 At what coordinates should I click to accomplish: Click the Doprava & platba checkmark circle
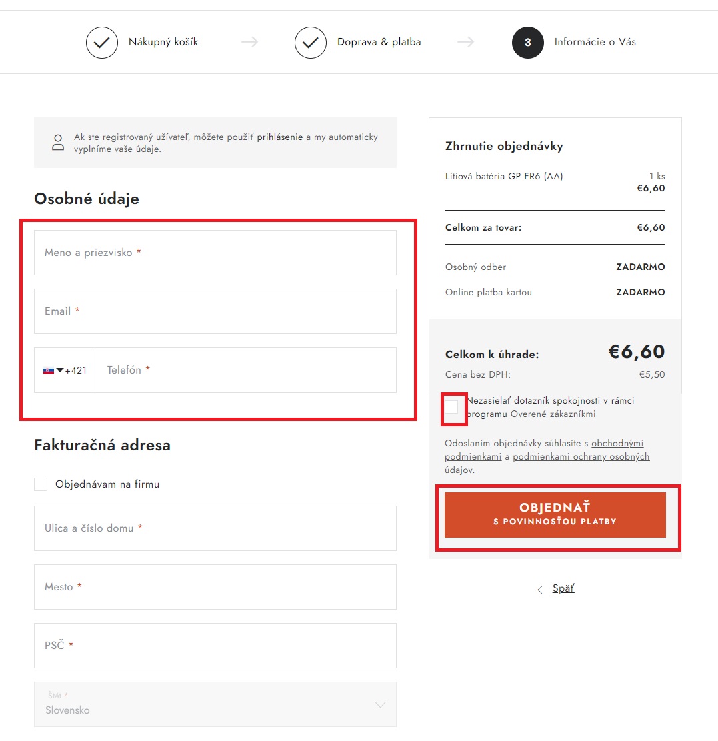tap(311, 43)
